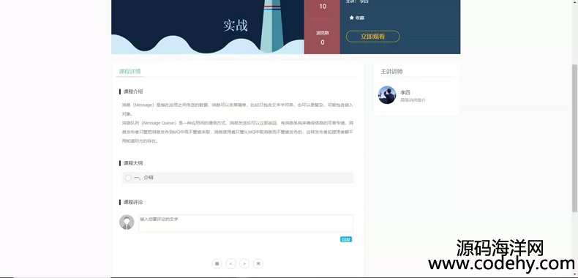
Task: Click the commenter avatar icon
Action: (x=127, y=222)
